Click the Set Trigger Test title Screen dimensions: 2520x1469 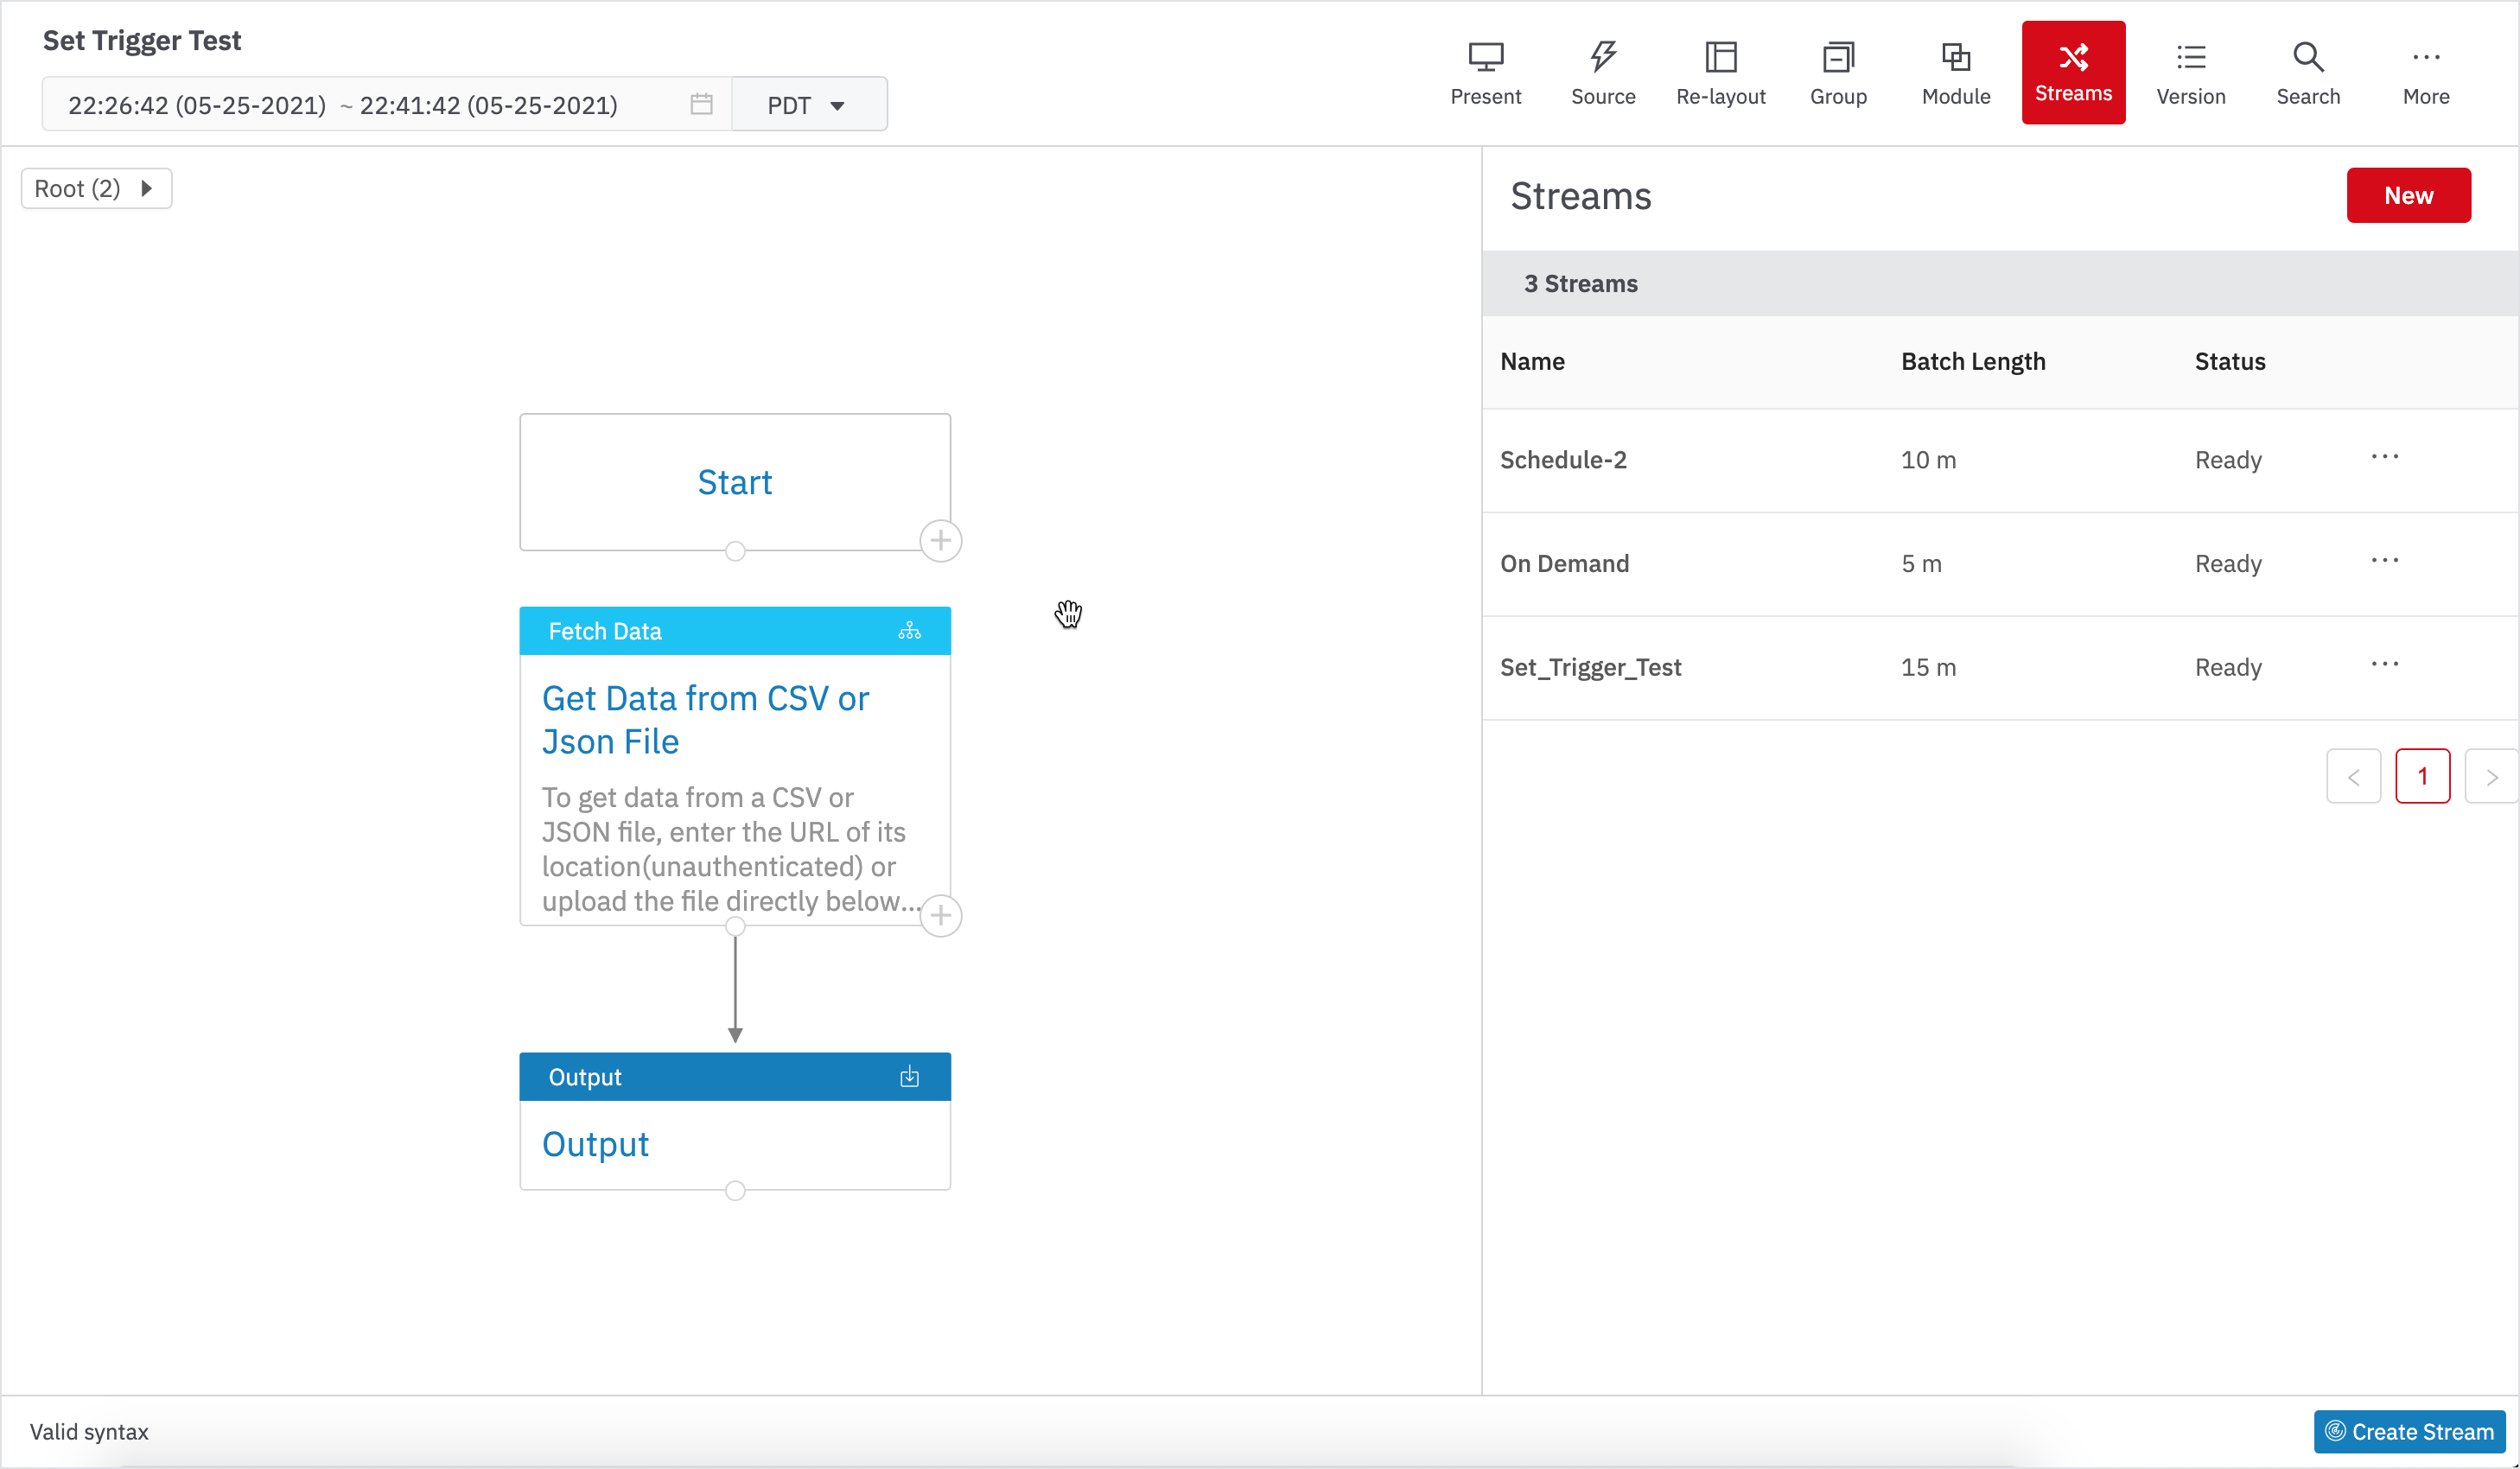pyautogui.click(x=142, y=40)
